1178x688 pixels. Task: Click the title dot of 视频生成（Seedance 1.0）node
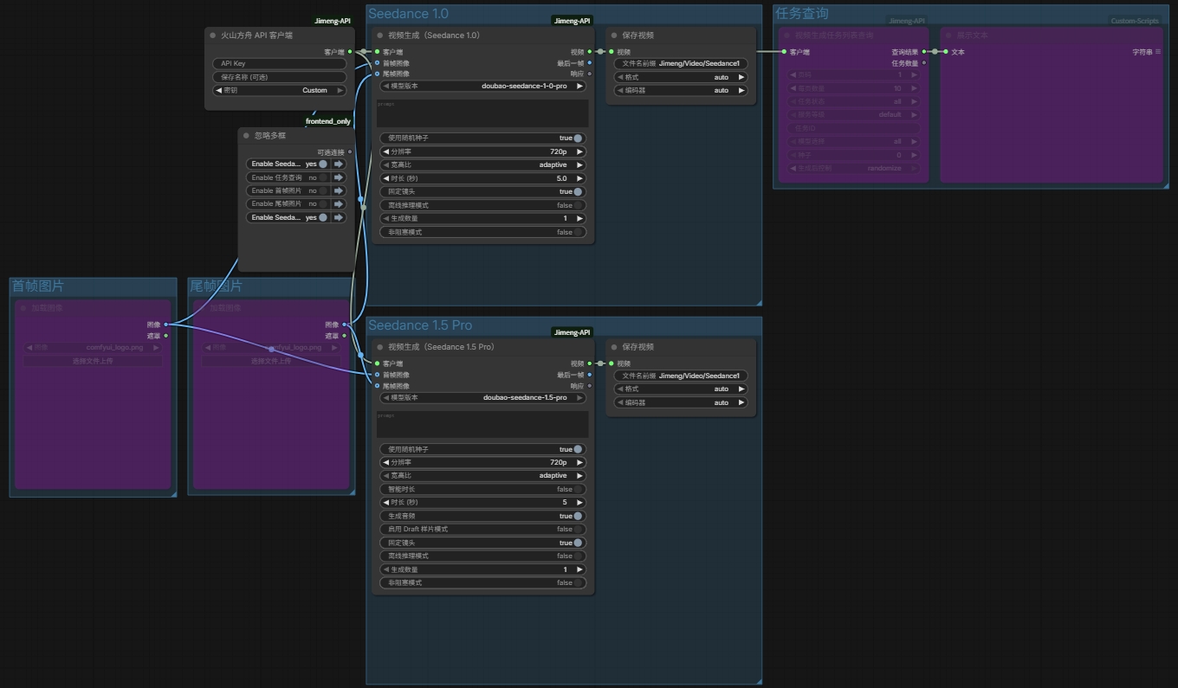tap(380, 35)
